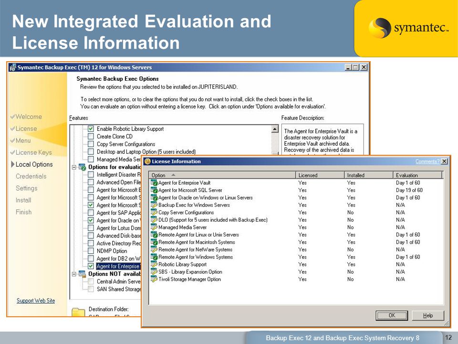This screenshot has height=344, width=458.
Task: Click the Remote Agent for Windows Systems icon
Action: [154, 257]
